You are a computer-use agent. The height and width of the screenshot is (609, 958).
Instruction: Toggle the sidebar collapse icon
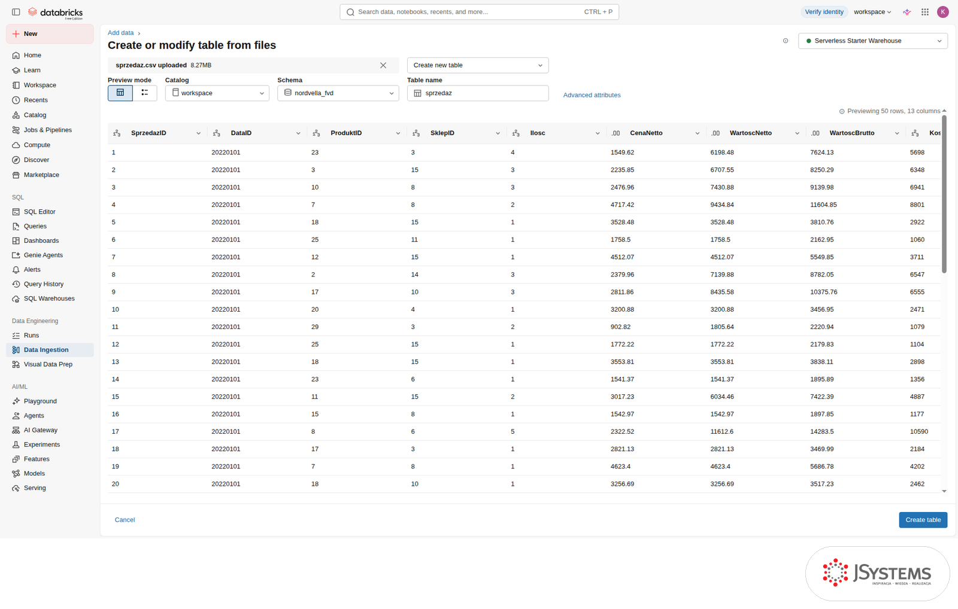[16, 12]
